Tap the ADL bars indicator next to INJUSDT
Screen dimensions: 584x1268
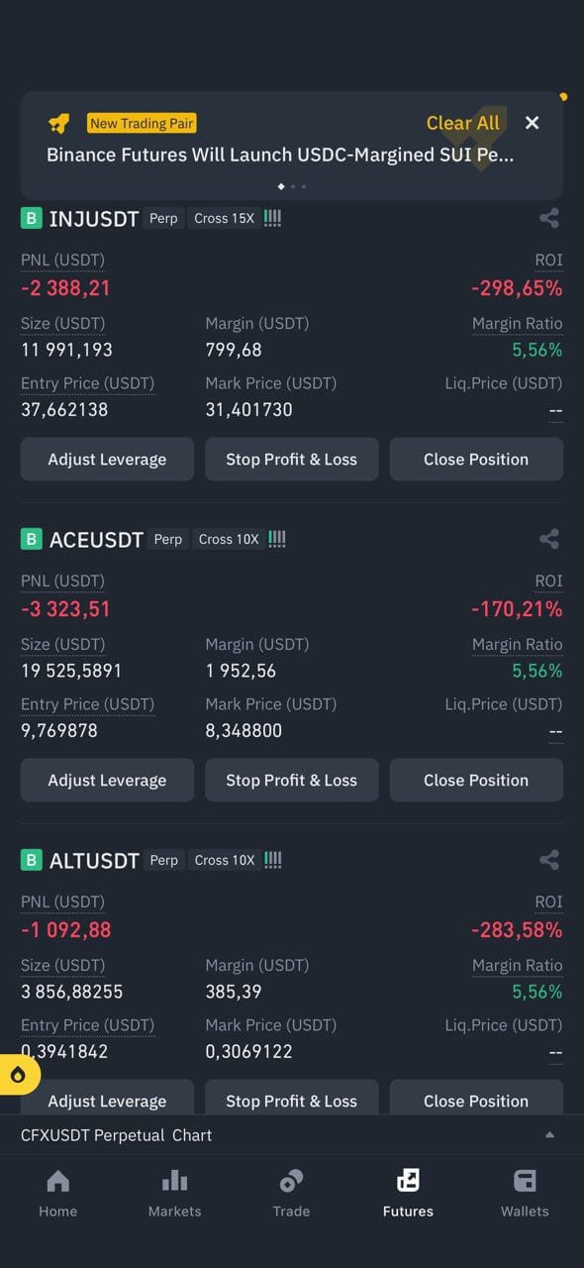(273, 218)
